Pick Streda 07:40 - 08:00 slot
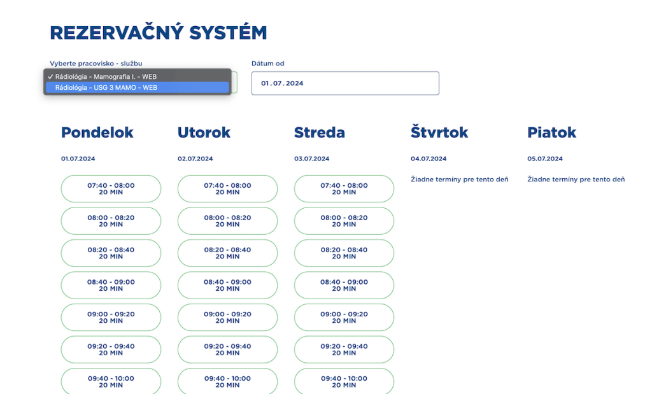 tap(344, 188)
